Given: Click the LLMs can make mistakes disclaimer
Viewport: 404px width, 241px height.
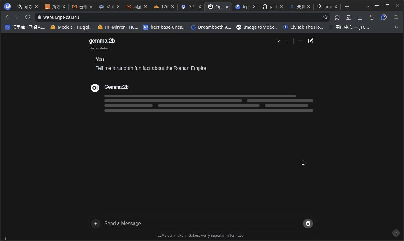Looking at the screenshot, I should [x=202, y=236].
